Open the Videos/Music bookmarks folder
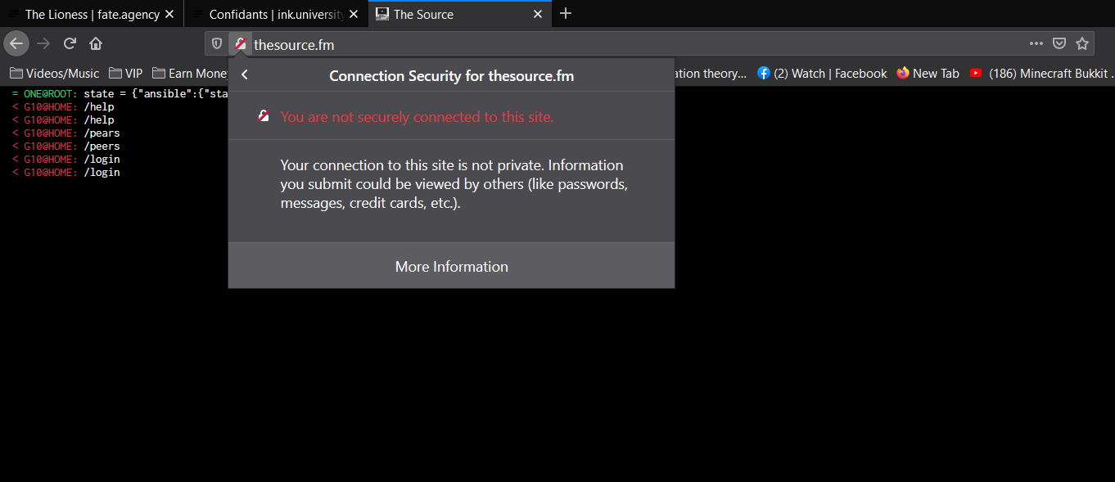This screenshot has width=1115, height=482. pyautogui.click(x=55, y=73)
